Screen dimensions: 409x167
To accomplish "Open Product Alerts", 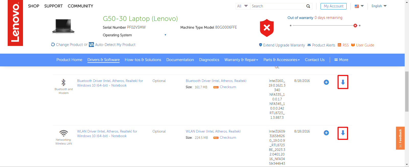I will pos(324,45).
